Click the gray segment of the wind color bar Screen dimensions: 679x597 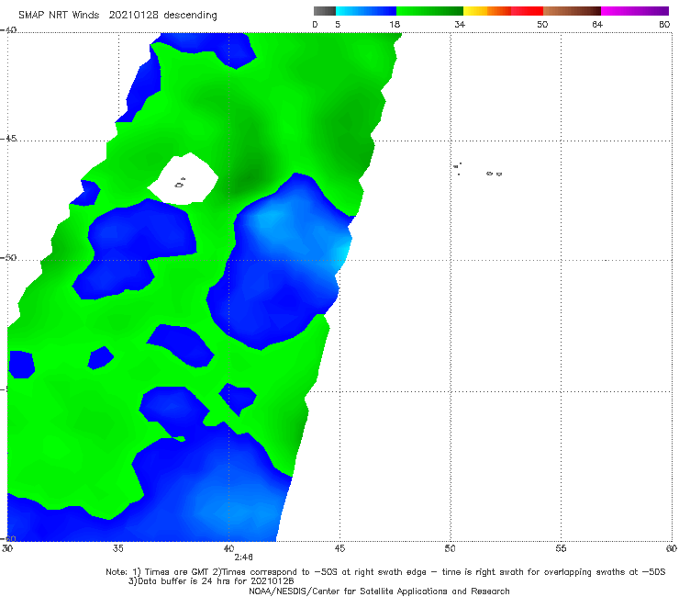click(325, 11)
